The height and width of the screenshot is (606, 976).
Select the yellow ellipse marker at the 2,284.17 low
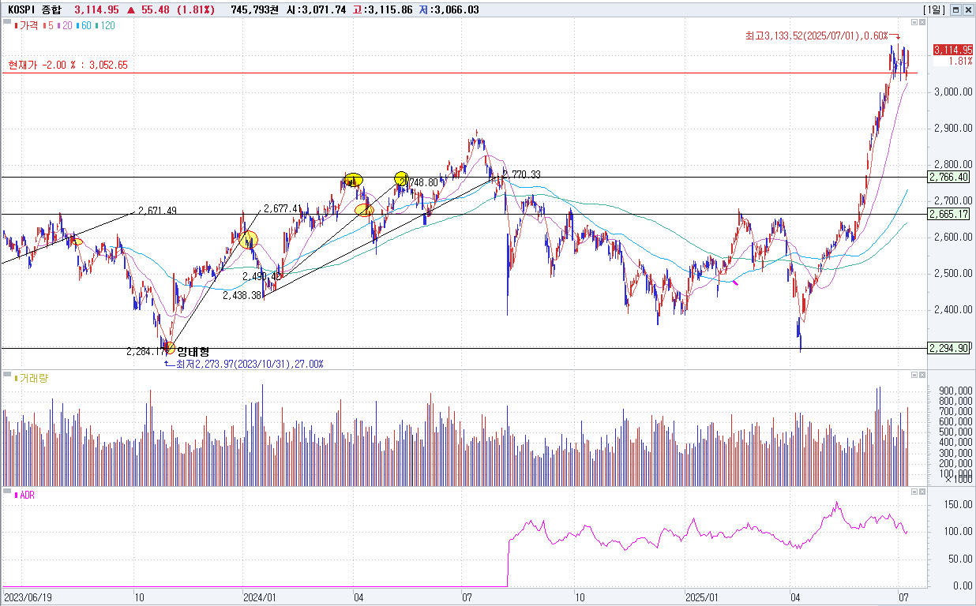click(x=170, y=347)
